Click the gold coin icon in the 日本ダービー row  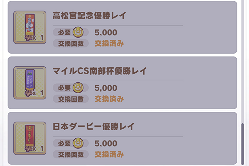pyautogui.click(x=78, y=143)
